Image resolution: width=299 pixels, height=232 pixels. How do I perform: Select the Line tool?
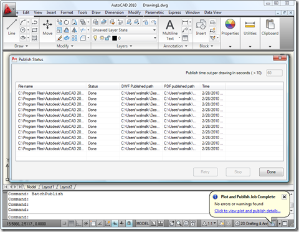pos(12,27)
